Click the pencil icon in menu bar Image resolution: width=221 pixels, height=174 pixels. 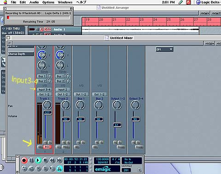click(181, 2)
